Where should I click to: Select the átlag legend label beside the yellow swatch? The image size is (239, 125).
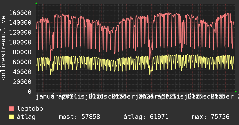click(x=26, y=117)
